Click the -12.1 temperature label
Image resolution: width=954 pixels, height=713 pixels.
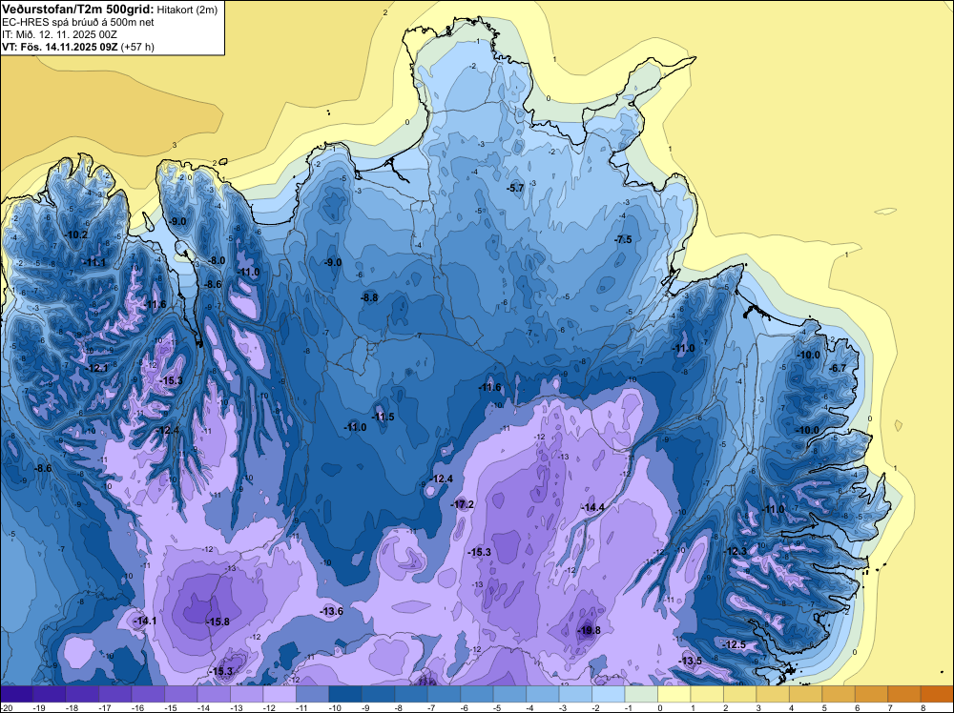[x=96, y=368]
